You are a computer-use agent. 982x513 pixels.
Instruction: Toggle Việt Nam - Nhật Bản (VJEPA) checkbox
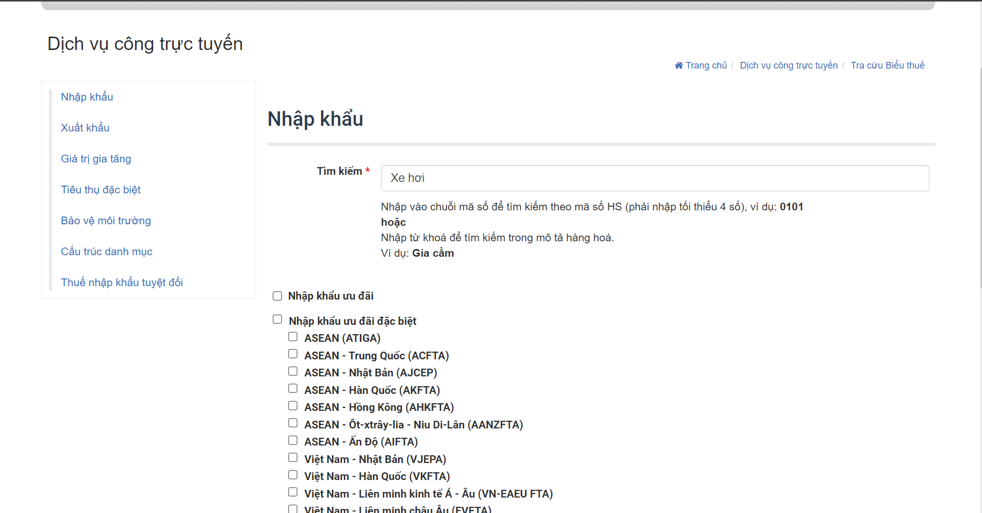coord(293,457)
